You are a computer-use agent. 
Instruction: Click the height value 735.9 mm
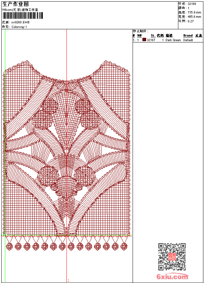[194, 12]
